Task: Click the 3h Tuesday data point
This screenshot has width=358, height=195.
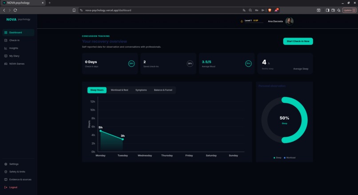Action: (123, 139)
